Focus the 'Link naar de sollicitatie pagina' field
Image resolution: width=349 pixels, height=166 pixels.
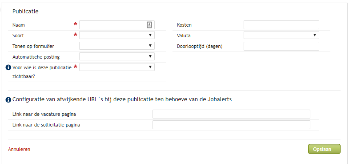[x=231, y=125]
